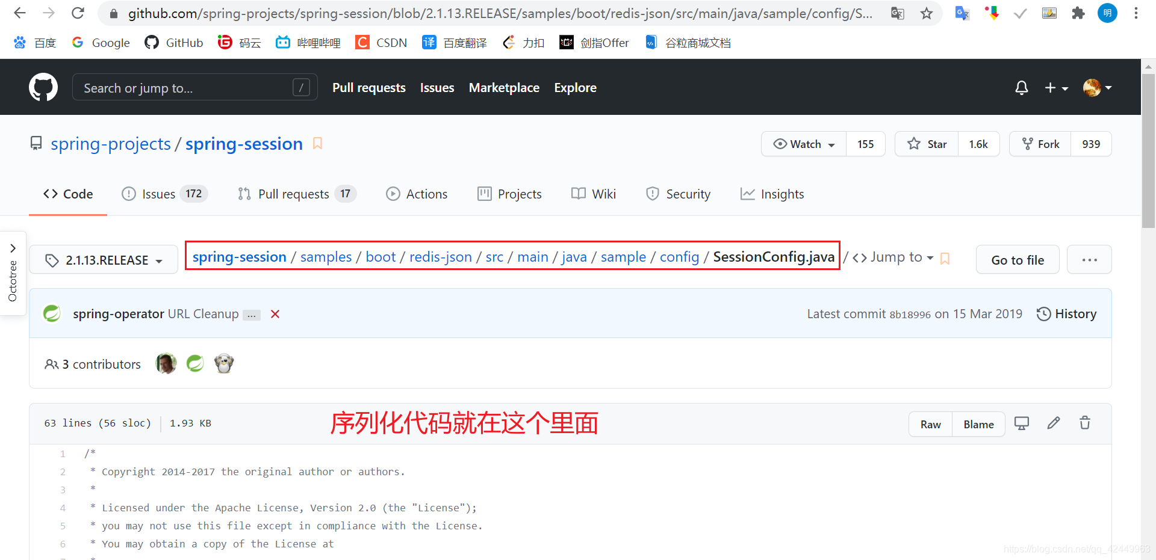The height and width of the screenshot is (560, 1156).
Task: Click the browser back arrow
Action: [x=20, y=13]
